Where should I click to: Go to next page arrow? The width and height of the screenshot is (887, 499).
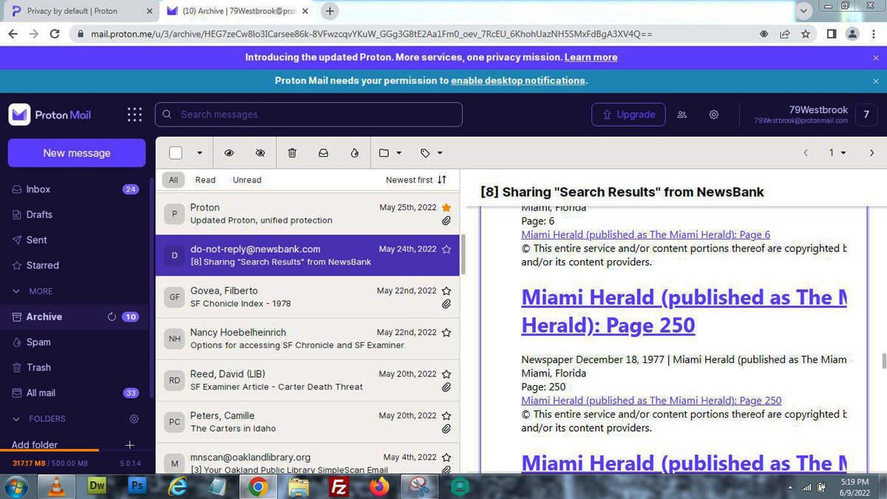coord(871,153)
